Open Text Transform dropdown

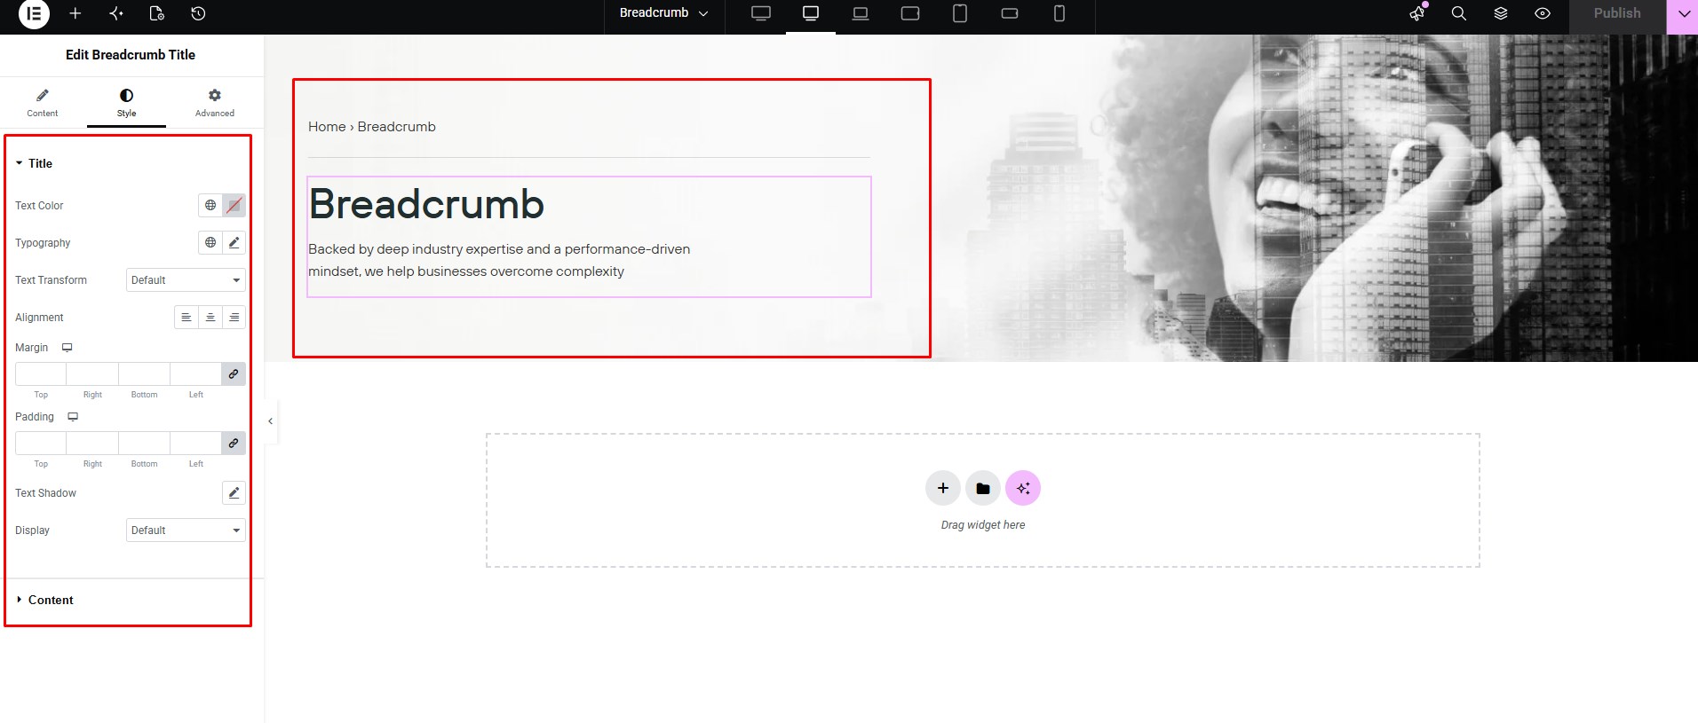click(x=186, y=280)
